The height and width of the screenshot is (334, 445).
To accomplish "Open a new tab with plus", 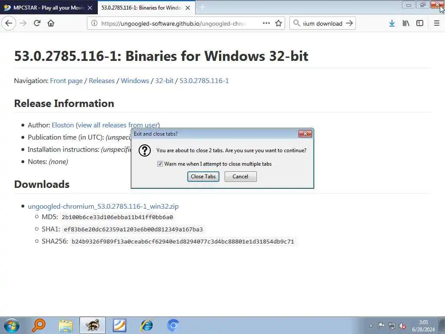I will tap(203, 7).
